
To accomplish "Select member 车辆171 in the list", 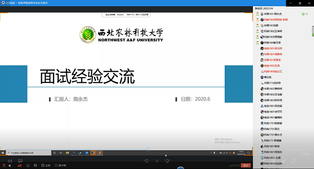I will coord(282,83).
